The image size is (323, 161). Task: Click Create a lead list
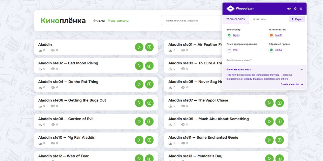pos(292,85)
